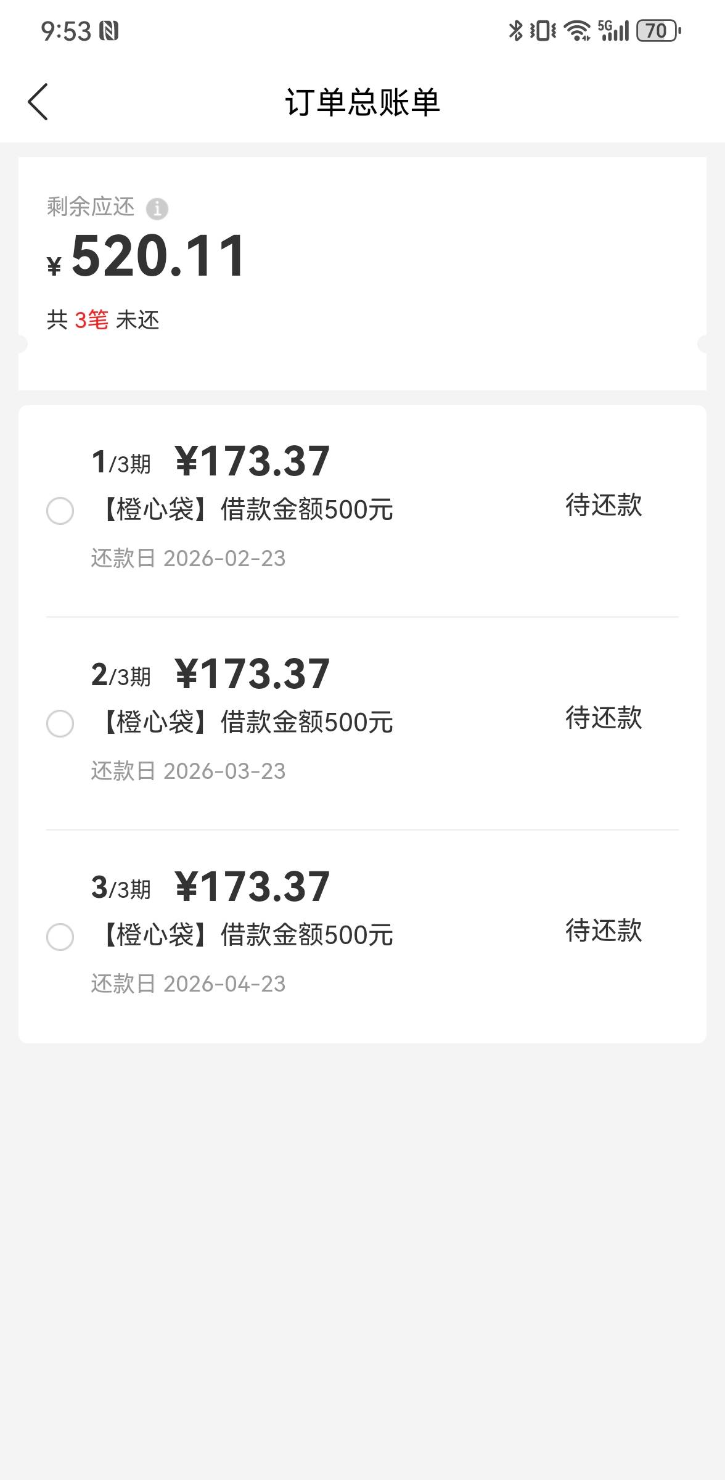The image size is (725, 1480).
Task: Tap the Wi-Fi status icon
Action: pos(577,30)
